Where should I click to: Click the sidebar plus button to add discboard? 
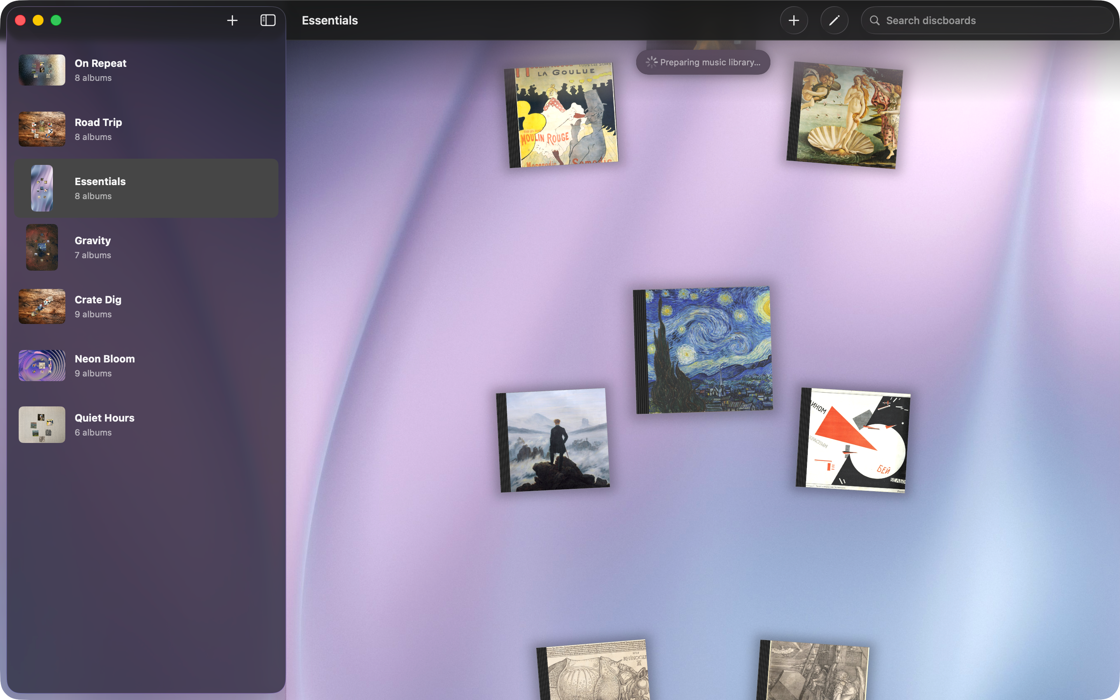point(232,20)
